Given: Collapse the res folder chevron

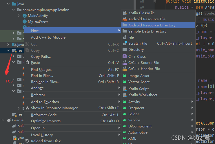Looking at the screenshot, I should pos(8,50).
